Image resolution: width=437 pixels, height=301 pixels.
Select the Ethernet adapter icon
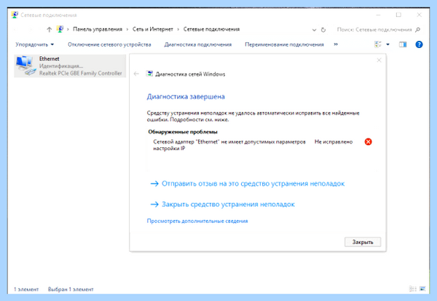click(25, 66)
